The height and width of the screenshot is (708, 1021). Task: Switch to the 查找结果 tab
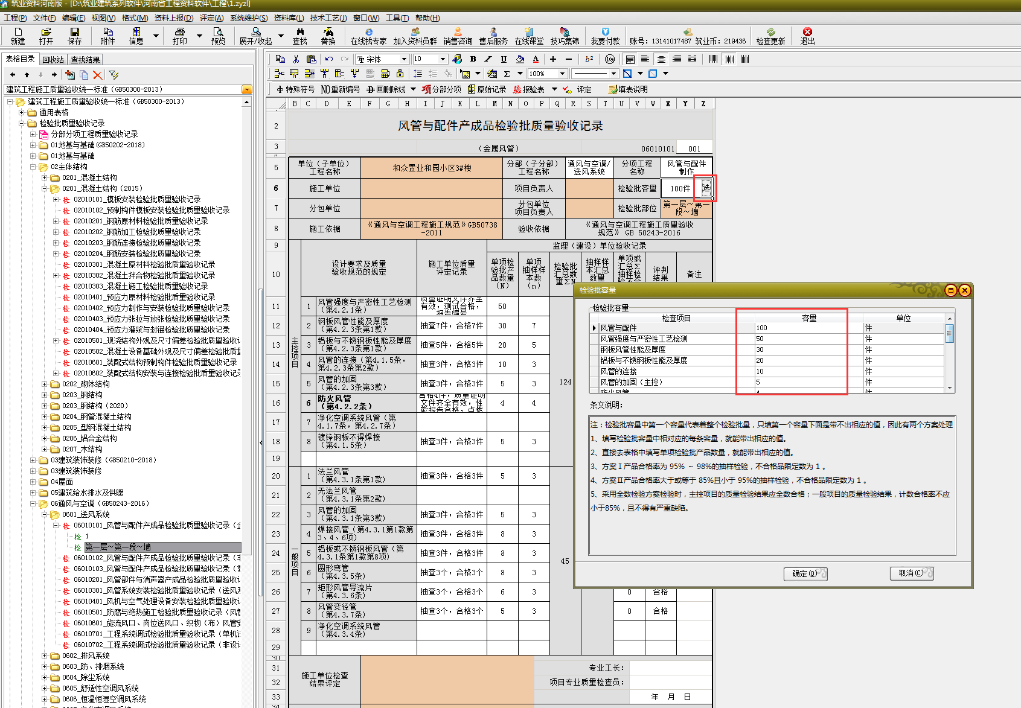pyautogui.click(x=85, y=60)
